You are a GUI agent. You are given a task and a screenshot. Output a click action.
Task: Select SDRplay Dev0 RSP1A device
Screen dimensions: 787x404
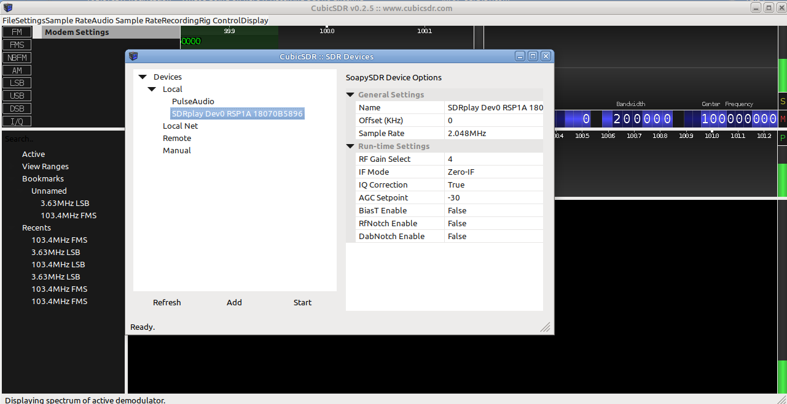(237, 113)
